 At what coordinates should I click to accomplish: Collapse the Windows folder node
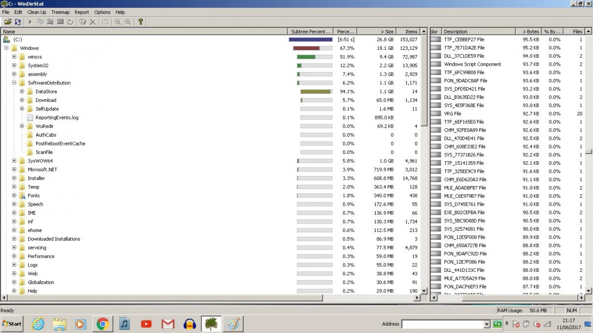pyautogui.click(x=6, y=48)
